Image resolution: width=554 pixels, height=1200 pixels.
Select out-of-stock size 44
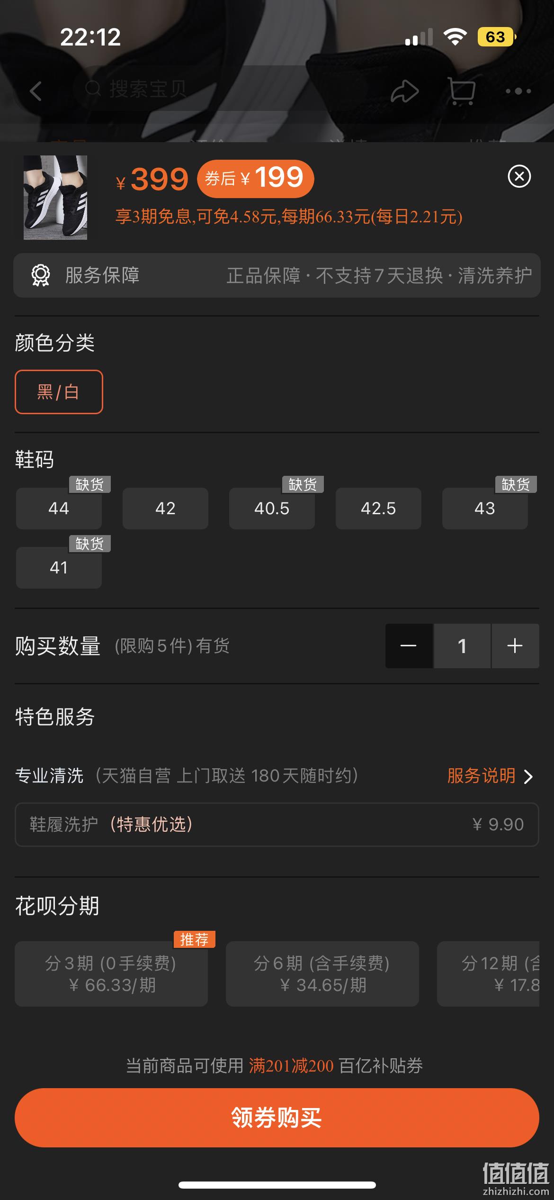click(x=59, y=509)
